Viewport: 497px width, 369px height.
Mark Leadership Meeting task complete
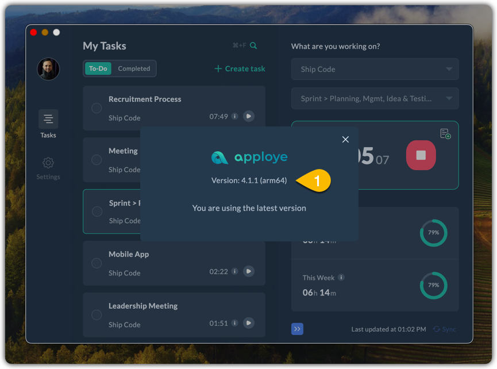97,315
